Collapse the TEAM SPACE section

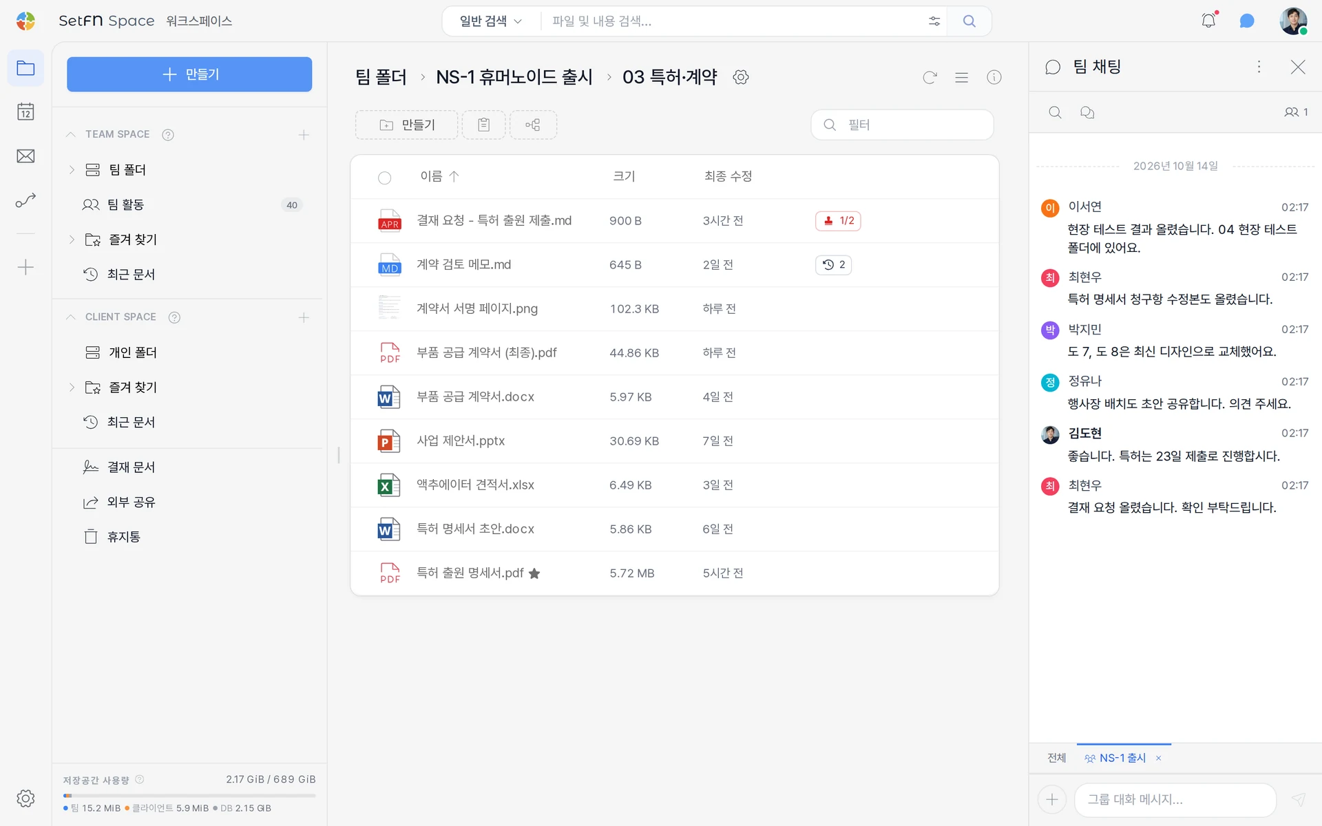tap(70, 134)
